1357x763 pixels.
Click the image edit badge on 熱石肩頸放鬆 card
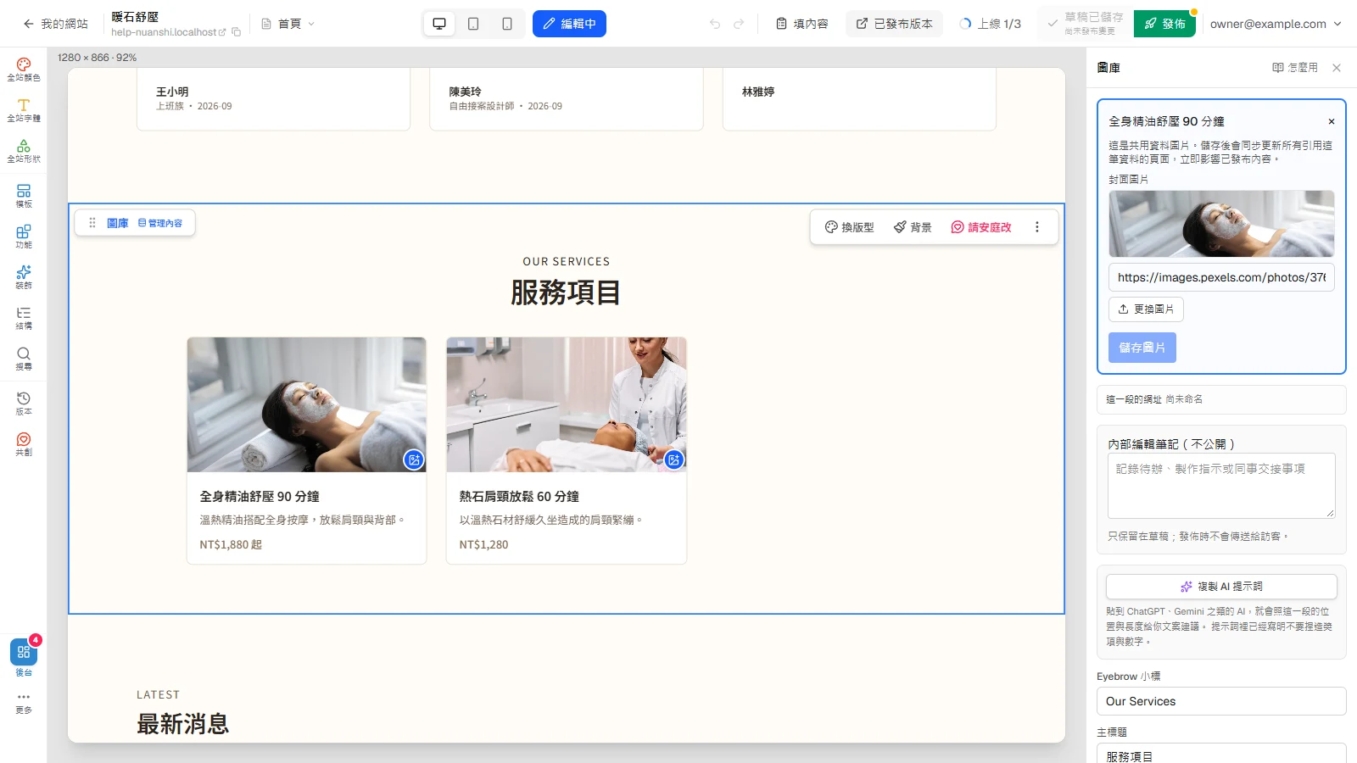(673, 459)
